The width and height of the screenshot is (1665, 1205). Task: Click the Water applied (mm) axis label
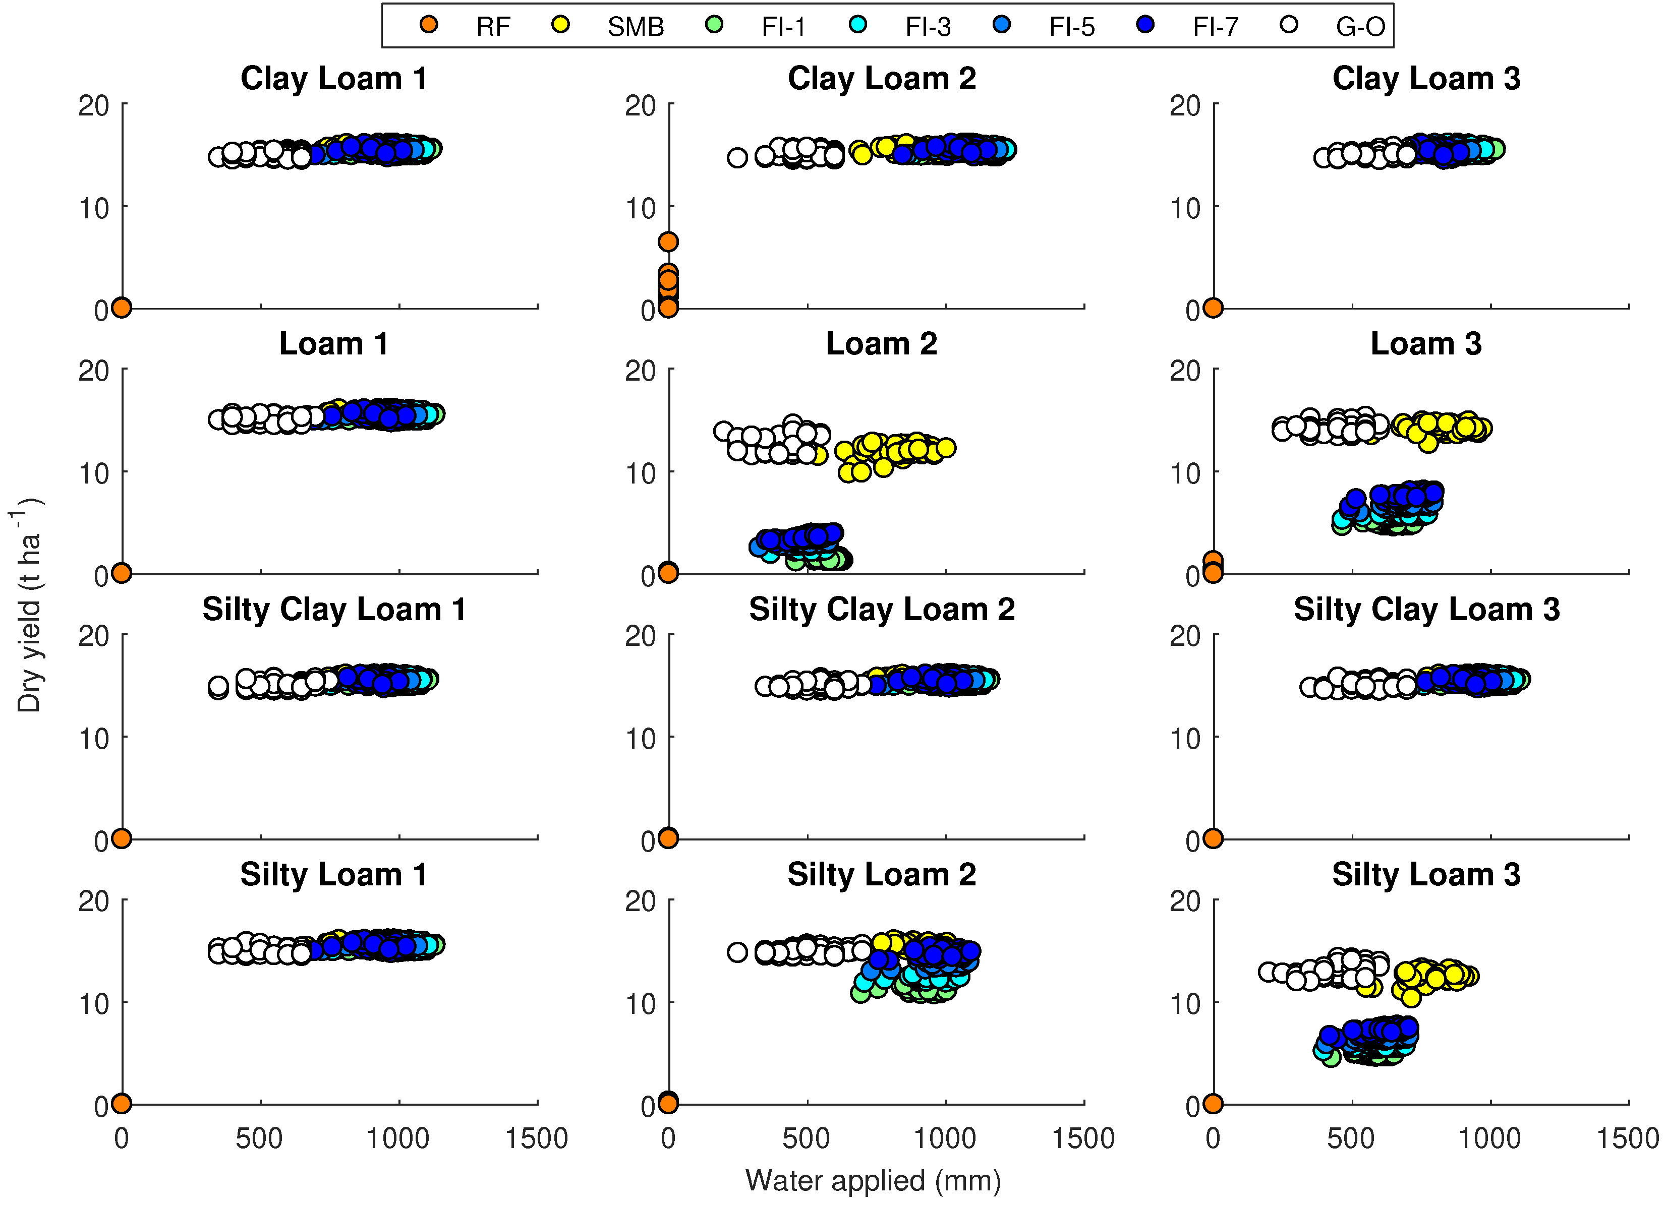click(x=873, y=1181)
